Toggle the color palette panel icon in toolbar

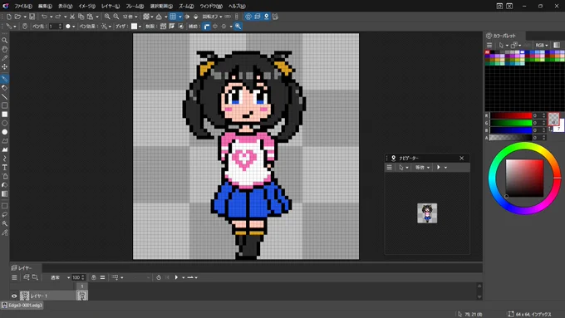point(248,17)
